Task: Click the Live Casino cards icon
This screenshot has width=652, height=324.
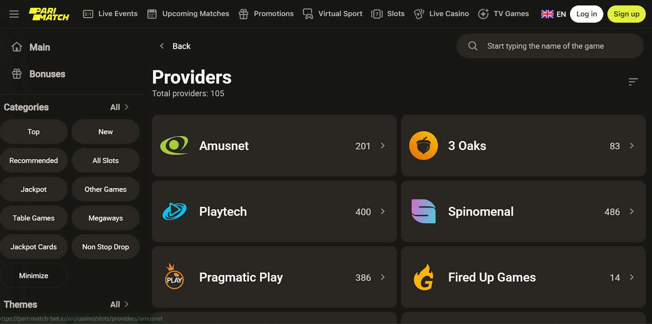Action: point(419,14)
